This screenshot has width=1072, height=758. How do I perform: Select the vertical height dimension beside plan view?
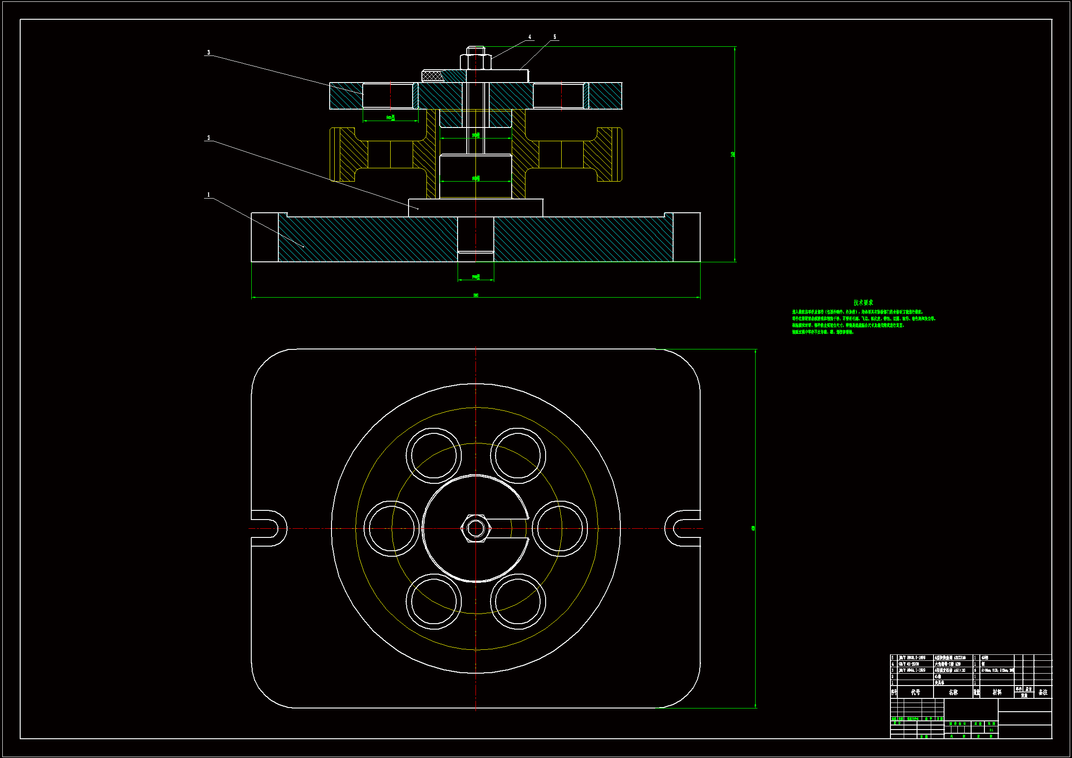pyautogui.click(x=753, y=528)
